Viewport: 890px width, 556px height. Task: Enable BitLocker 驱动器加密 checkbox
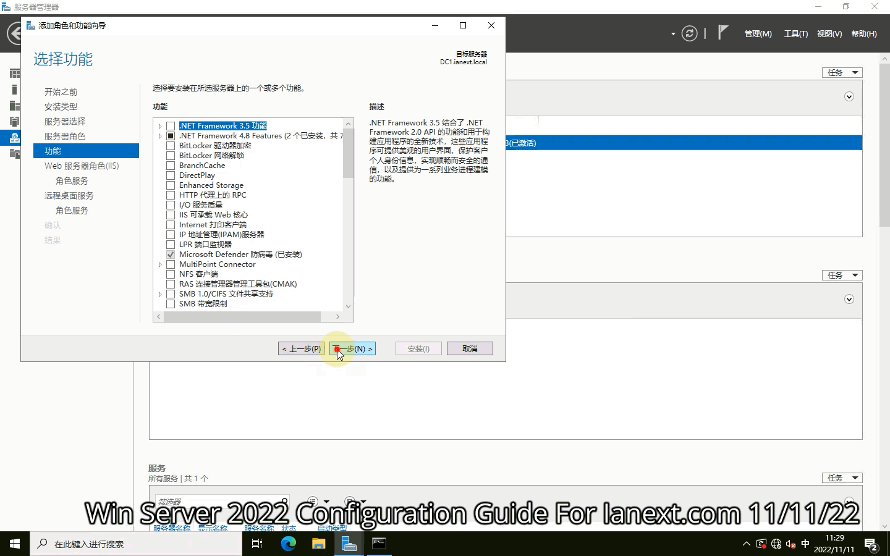click(171, 146)
